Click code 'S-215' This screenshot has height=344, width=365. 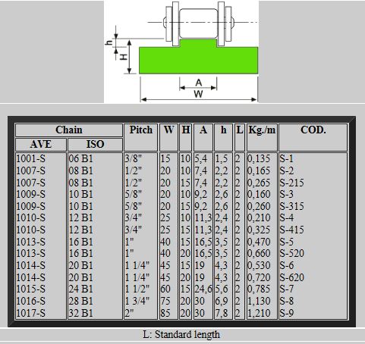[291, 183]
